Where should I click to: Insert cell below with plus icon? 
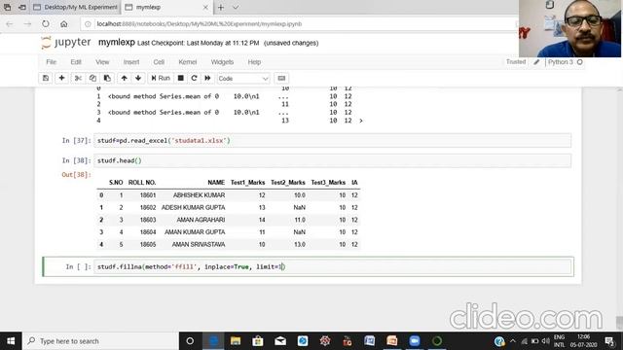click(61, 78)
